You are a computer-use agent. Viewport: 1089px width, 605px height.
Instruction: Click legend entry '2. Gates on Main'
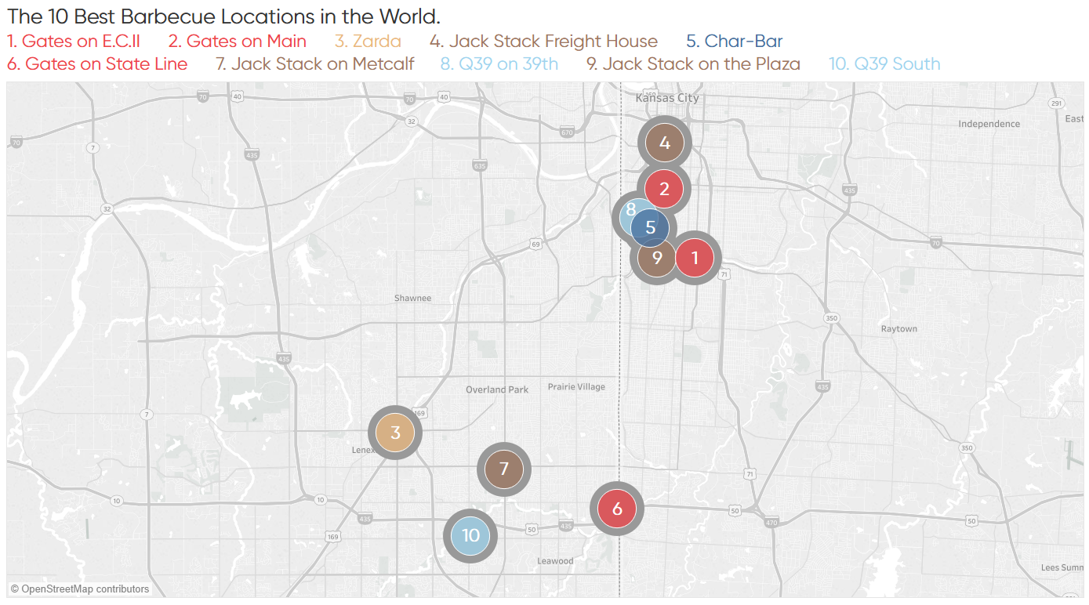pyautogui.click(x=238, y=42)
